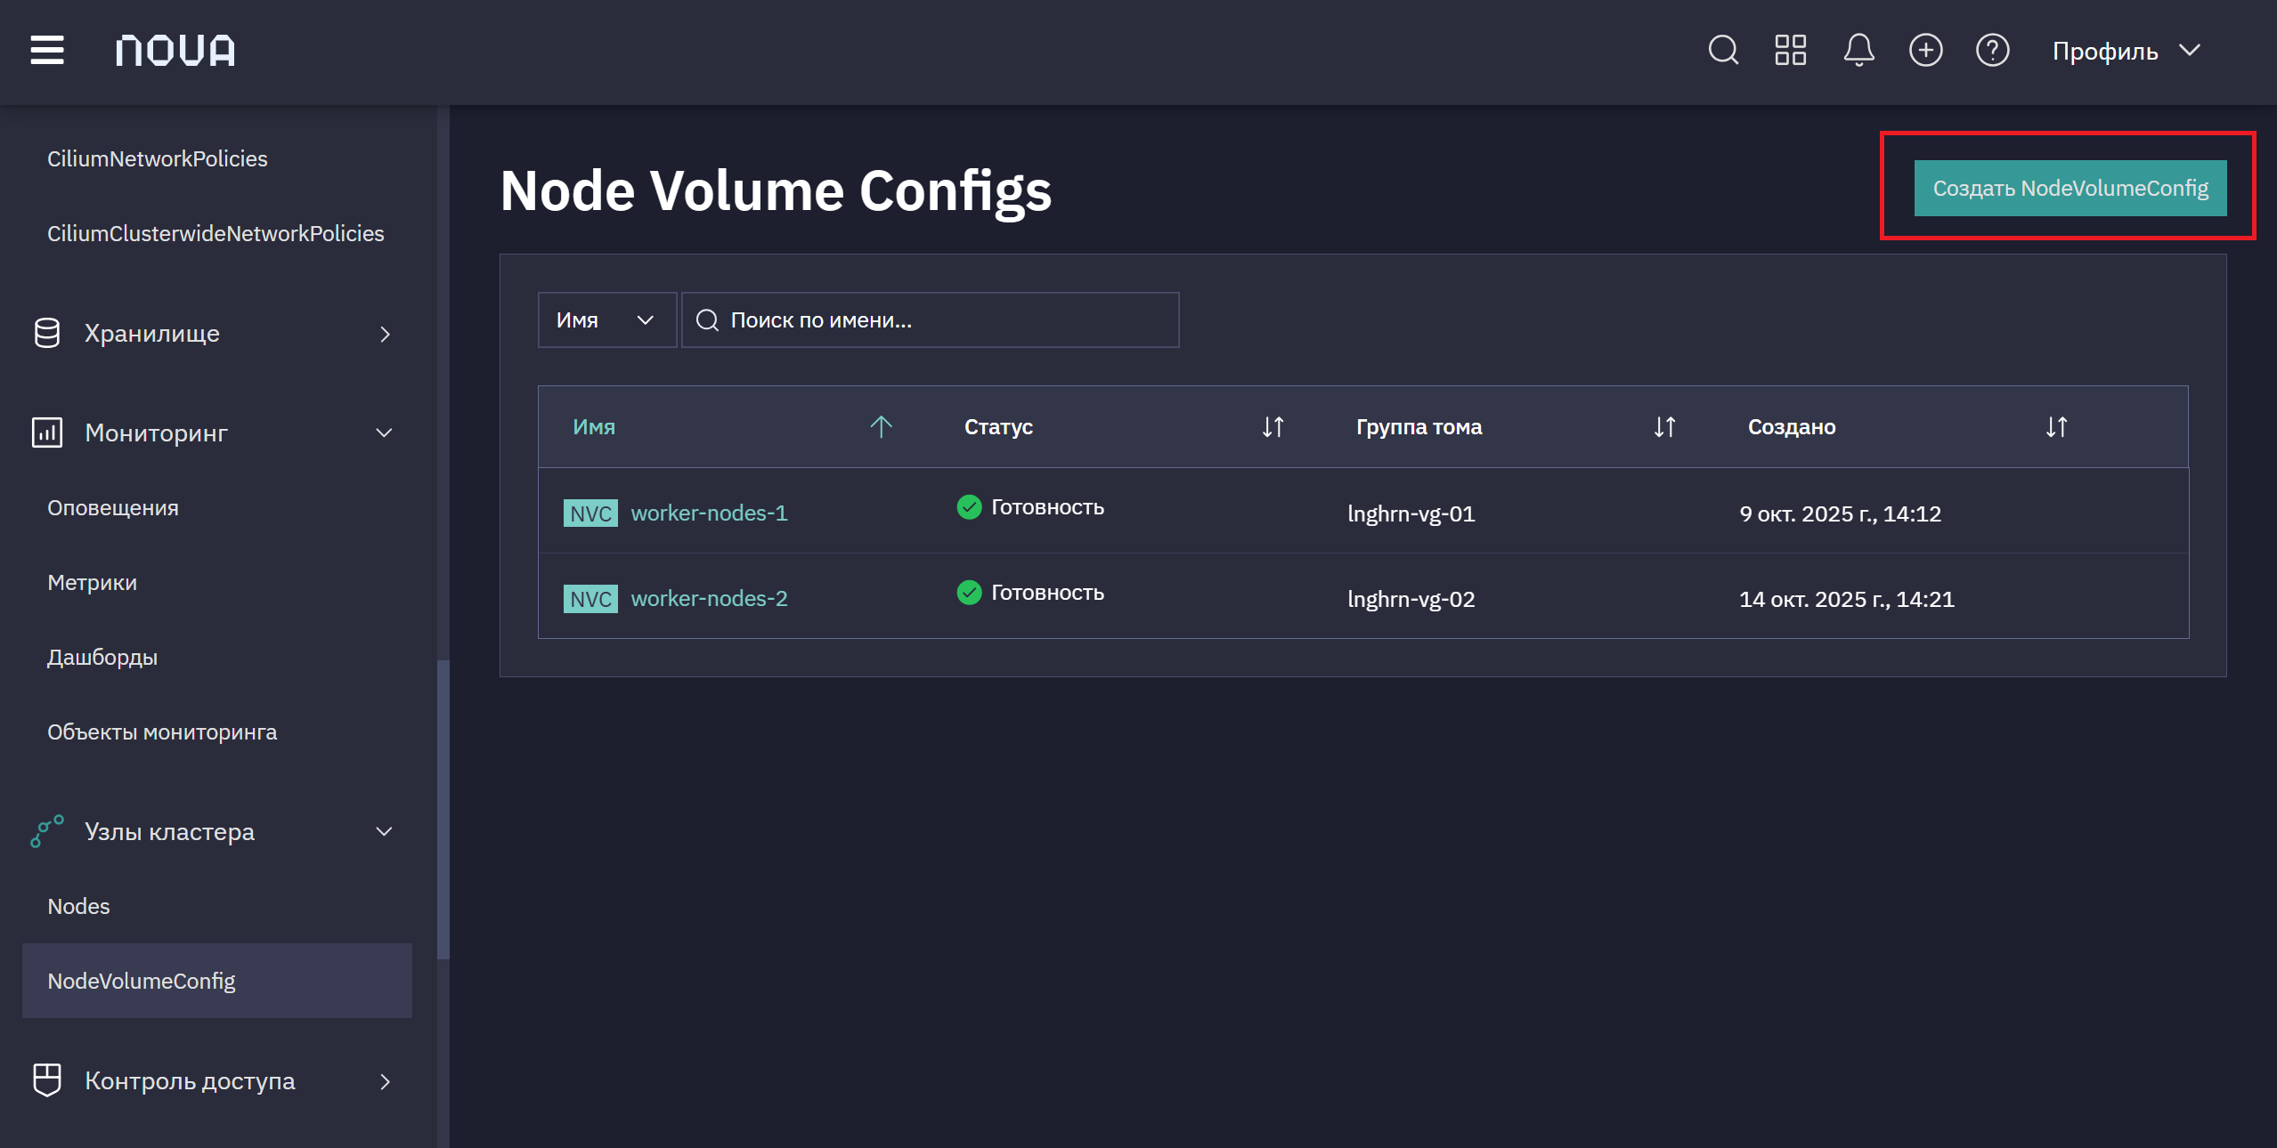2277x1148 pixels.
Task: Open Объекты мониторинга in sidebar
Action: click(162, 732)
